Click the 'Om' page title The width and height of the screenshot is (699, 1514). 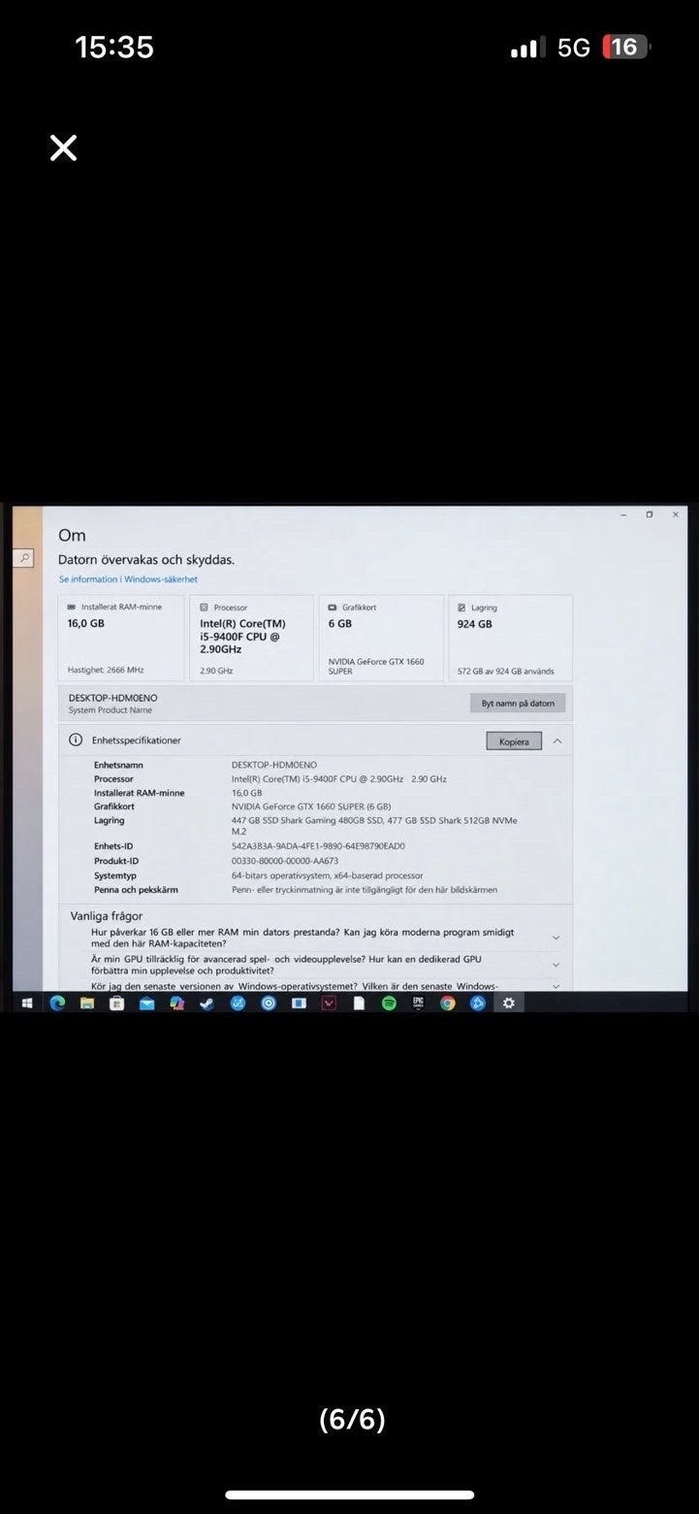coord(72,535)
